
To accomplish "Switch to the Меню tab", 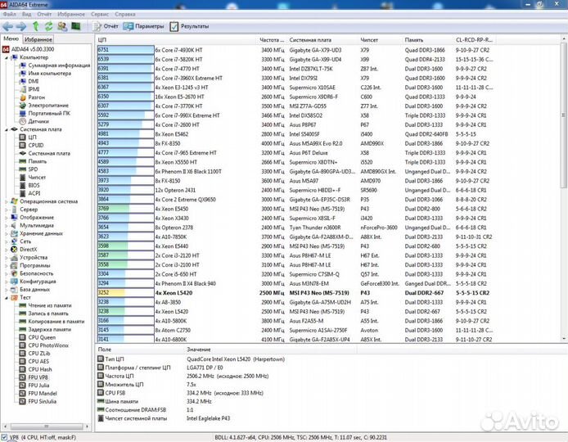I will click(11, 38).
